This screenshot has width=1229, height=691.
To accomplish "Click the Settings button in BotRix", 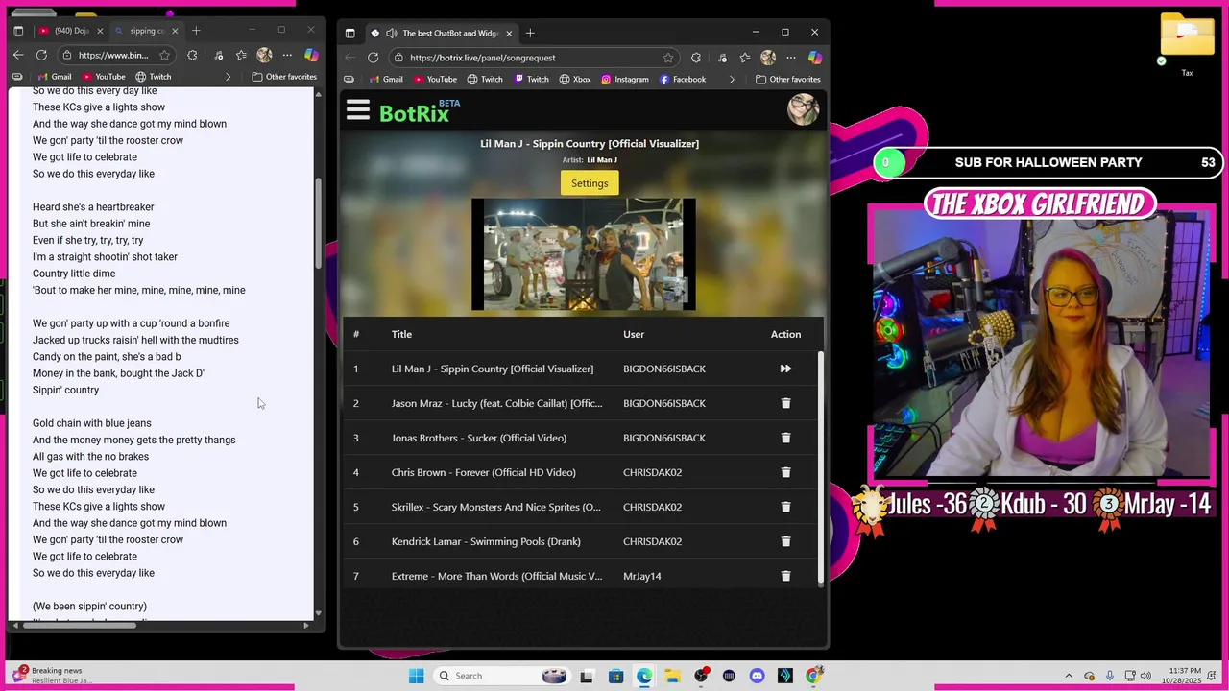I will point(590,183).
